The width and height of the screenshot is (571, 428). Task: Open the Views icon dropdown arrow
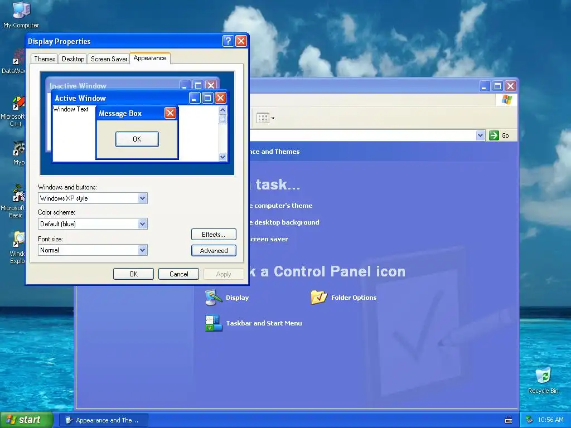pyautogui.click(x=273, y=118)
